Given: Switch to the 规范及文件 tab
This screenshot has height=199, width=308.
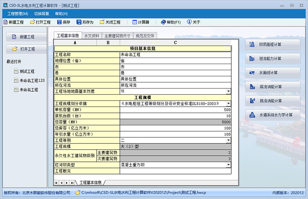Looking at the screenshot, I should click(x=145, y=36).
